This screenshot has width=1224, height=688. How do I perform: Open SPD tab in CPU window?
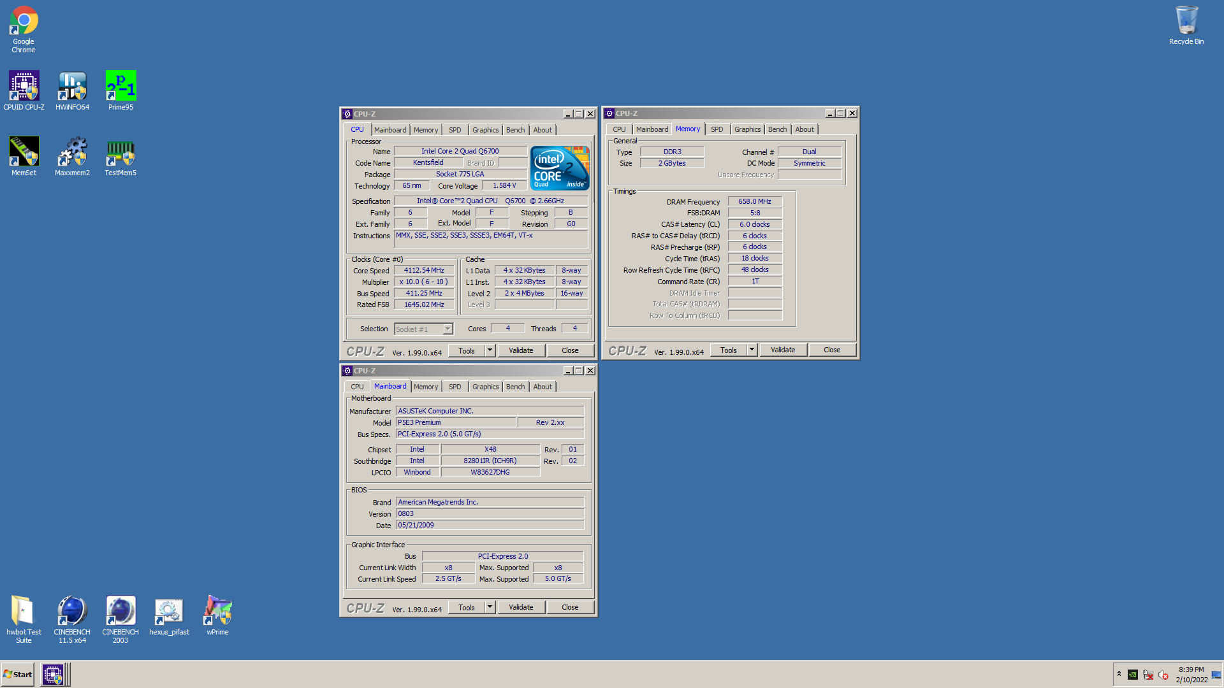tap(455, 130)
